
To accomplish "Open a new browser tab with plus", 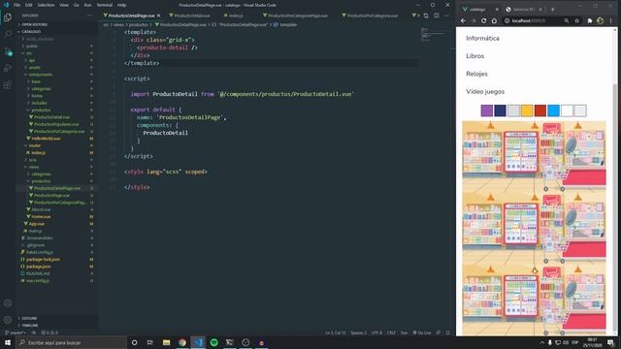I will pos(553,9).
